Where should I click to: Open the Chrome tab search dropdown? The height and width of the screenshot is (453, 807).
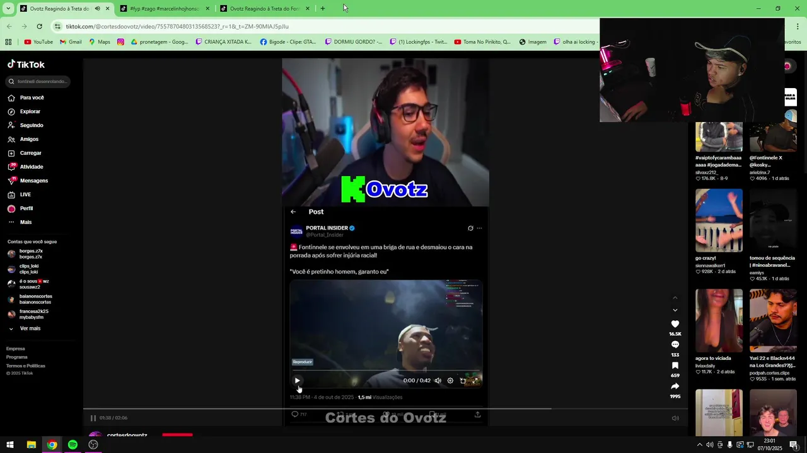tap(8, 9)
